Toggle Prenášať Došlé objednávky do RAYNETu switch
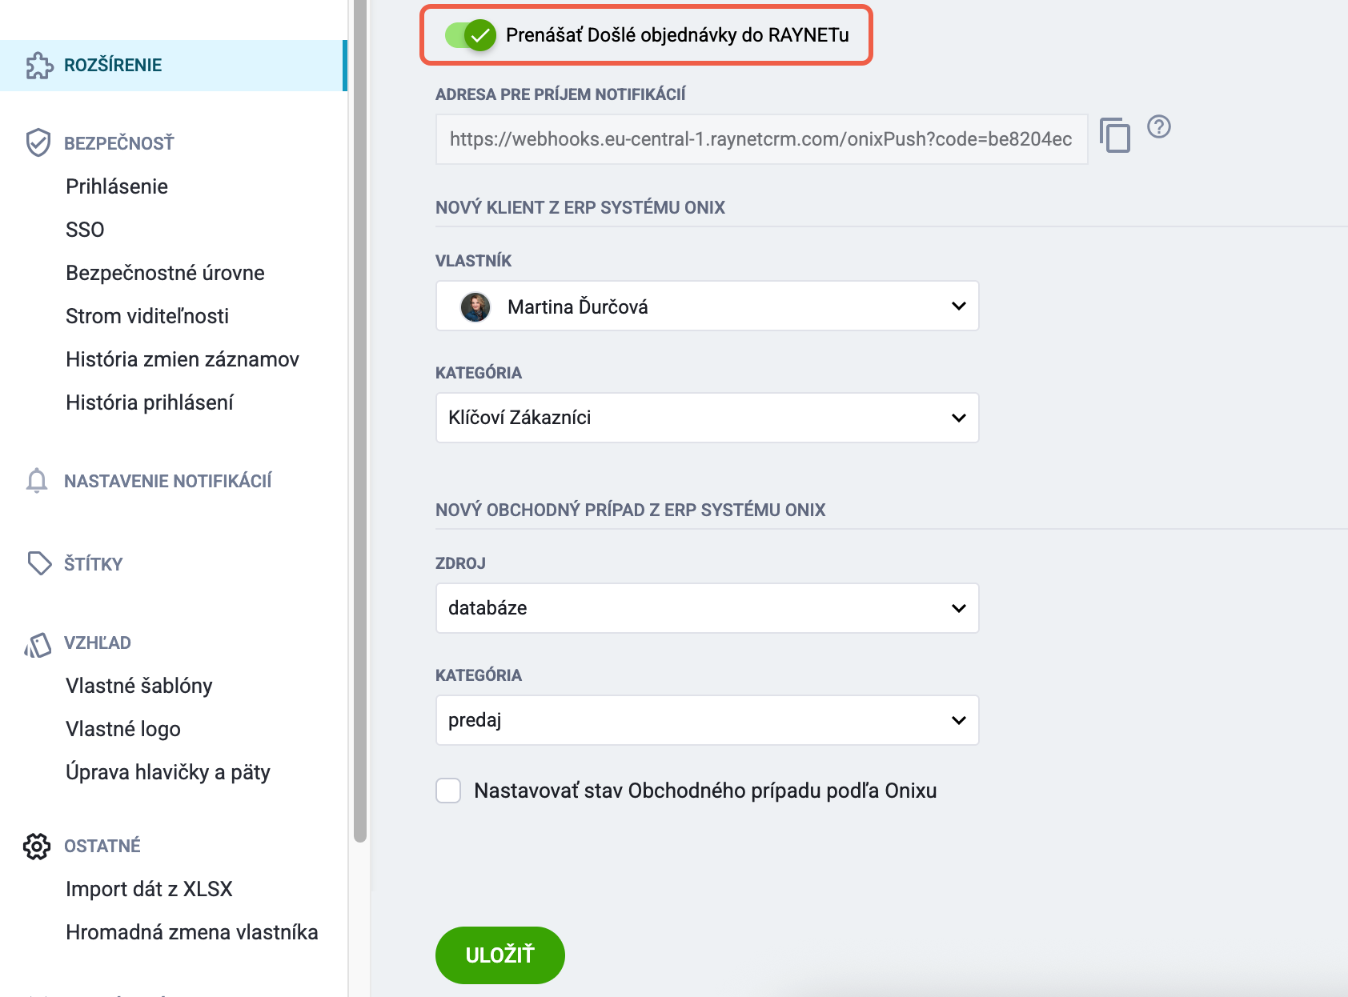This screenshot has width=1348, height=997. point(471,35)
